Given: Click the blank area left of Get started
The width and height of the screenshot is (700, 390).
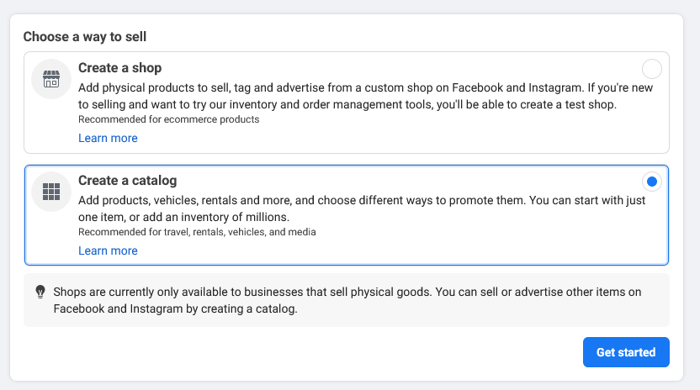Looking at the screenshot, I should tap(337, 352).
